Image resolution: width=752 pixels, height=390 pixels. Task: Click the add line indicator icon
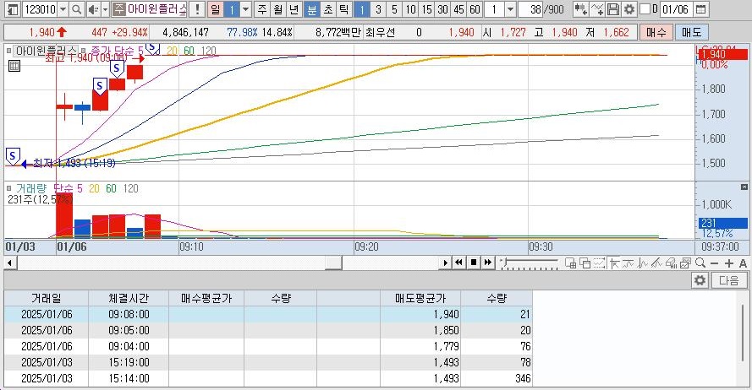coord(597,9)
